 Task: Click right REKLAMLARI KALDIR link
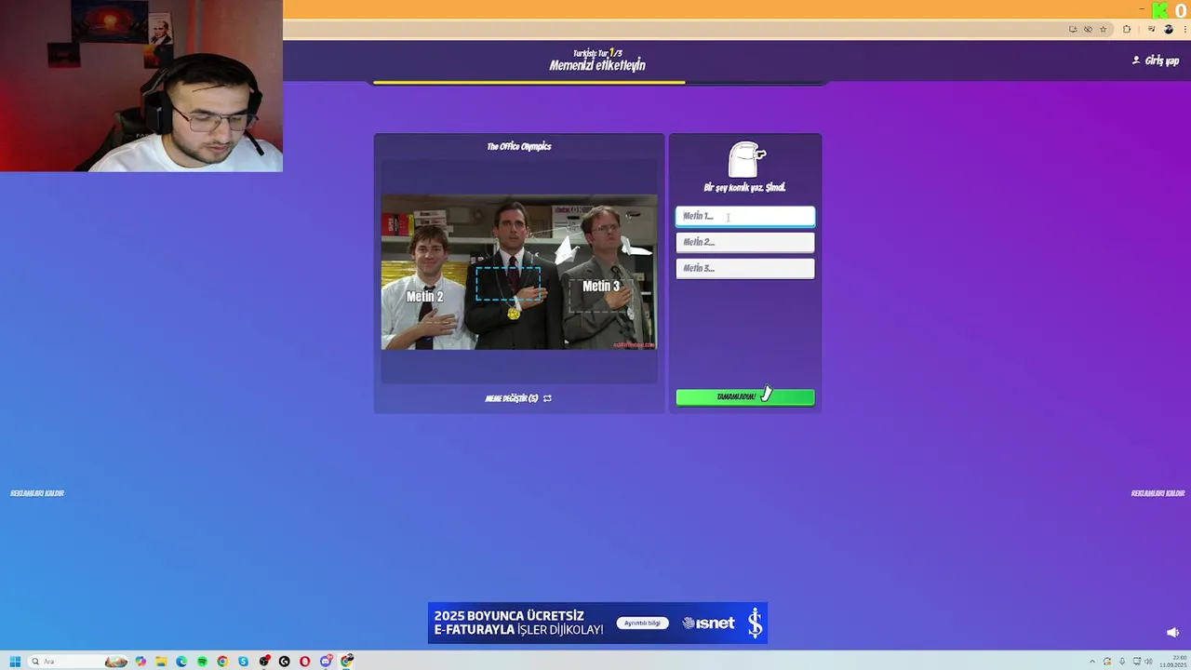pos(1158,493)
